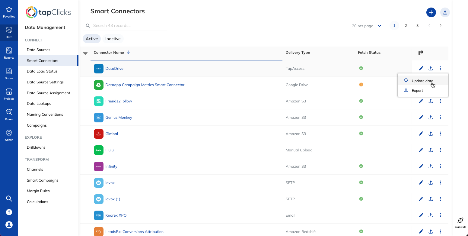Screen dimensions: 468x236
Task: Upload data for LeadsRx connector
Action: tap(431, 232)
